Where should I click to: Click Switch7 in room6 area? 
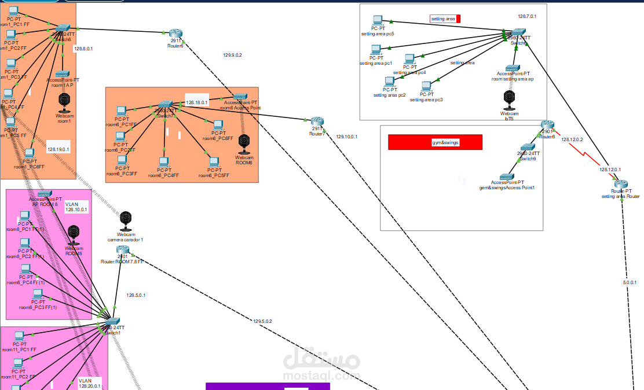coord(165,105)
